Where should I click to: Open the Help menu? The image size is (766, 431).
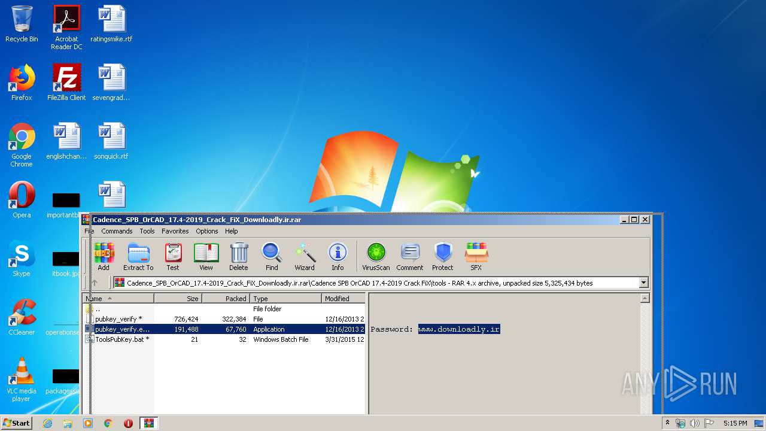232,231
